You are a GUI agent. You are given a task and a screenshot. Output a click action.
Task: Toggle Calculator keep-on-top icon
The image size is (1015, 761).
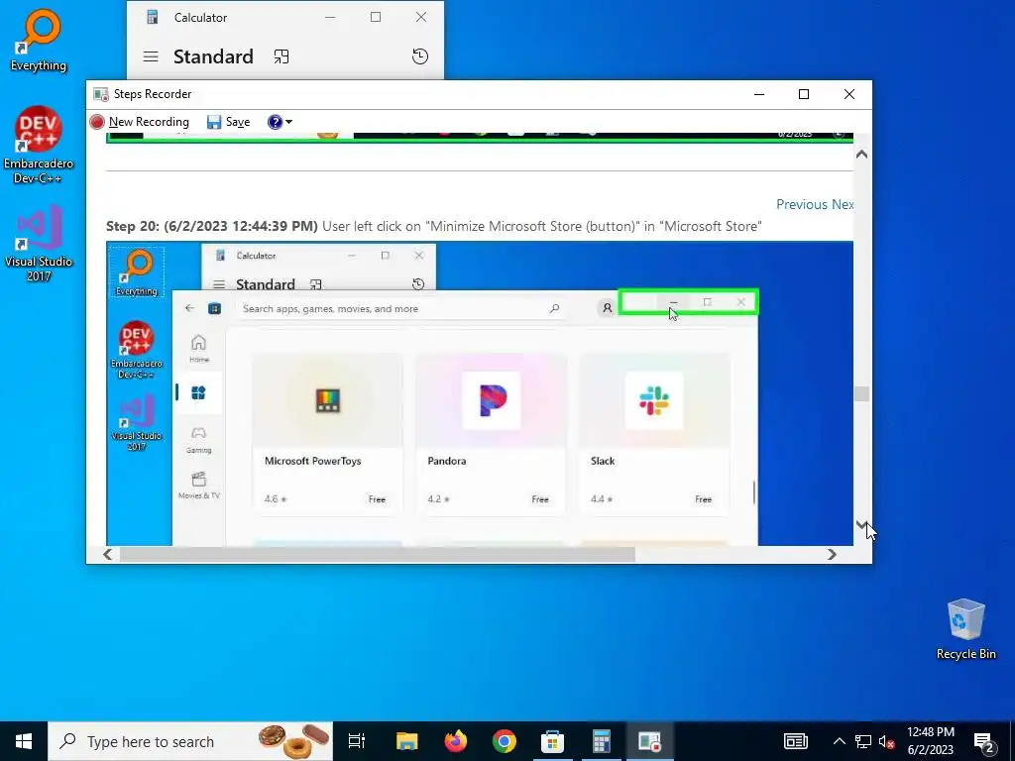(x=281, y=56)
